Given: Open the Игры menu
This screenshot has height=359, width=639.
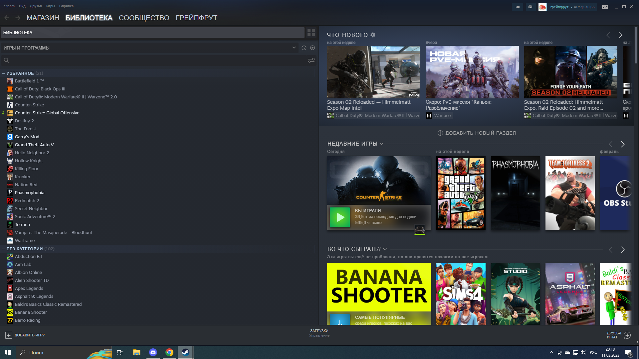Looking at the screenshot, I should tap(51, 6).
